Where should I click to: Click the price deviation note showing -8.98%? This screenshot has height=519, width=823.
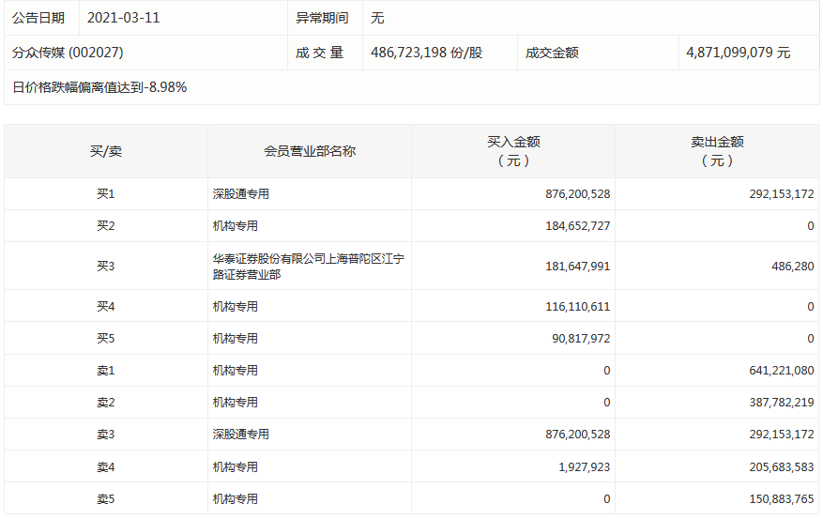pyautogui.click(x=99, y=87)
